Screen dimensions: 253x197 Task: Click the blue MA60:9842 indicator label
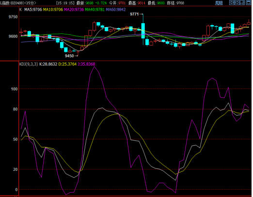[x=116, y=10]
